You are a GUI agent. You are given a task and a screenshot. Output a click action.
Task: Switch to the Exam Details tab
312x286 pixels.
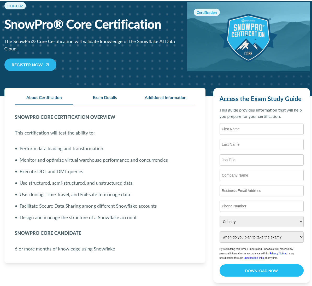(105, 97)
